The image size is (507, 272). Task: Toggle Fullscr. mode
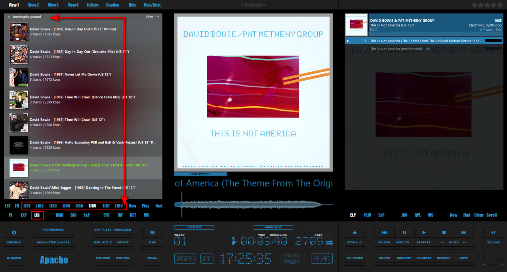(93, 5)
